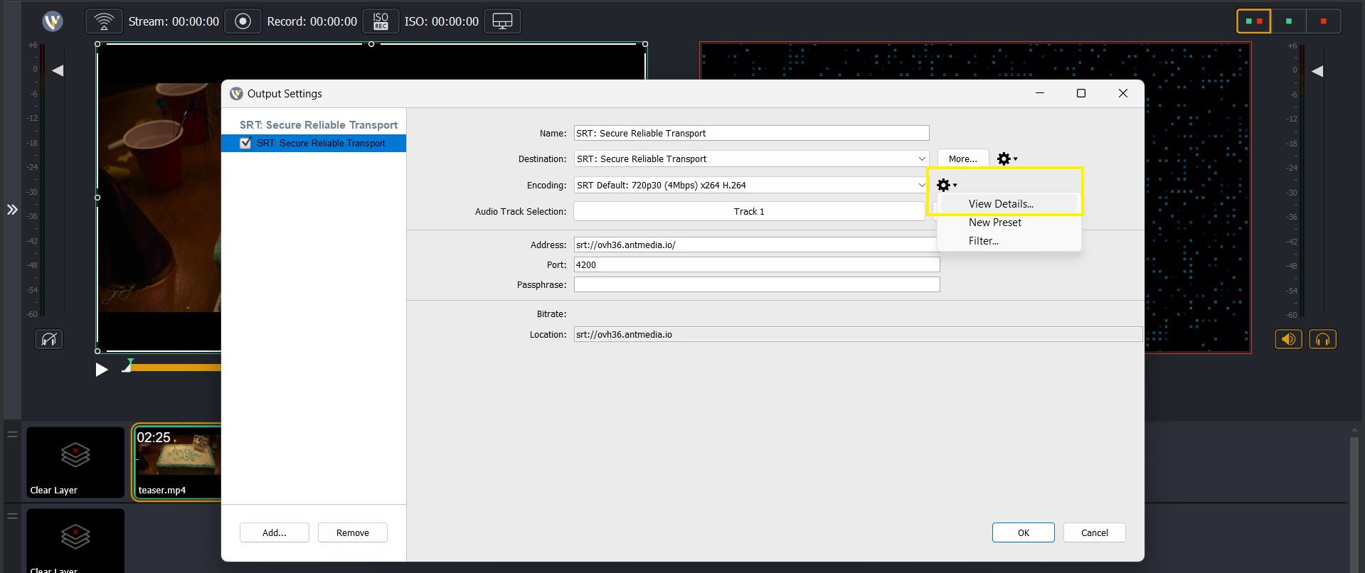1365x573 pixels.
Task: Click the Remove button
Action: coord(353,532)
